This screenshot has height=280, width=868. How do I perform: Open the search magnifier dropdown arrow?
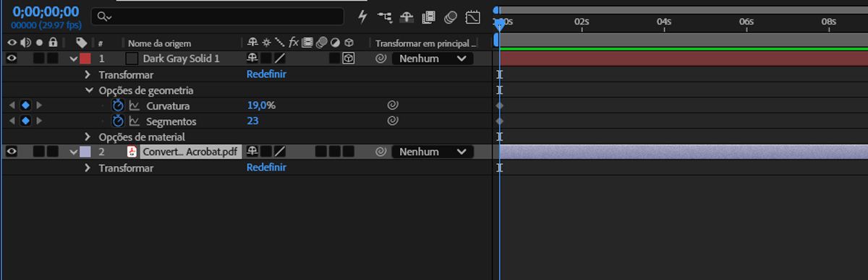pyautogui.click(x=109, y=17)
